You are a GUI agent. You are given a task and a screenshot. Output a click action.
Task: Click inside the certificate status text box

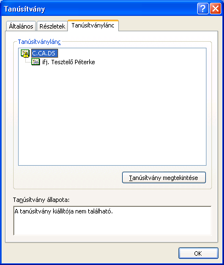[x=112, y=221]
